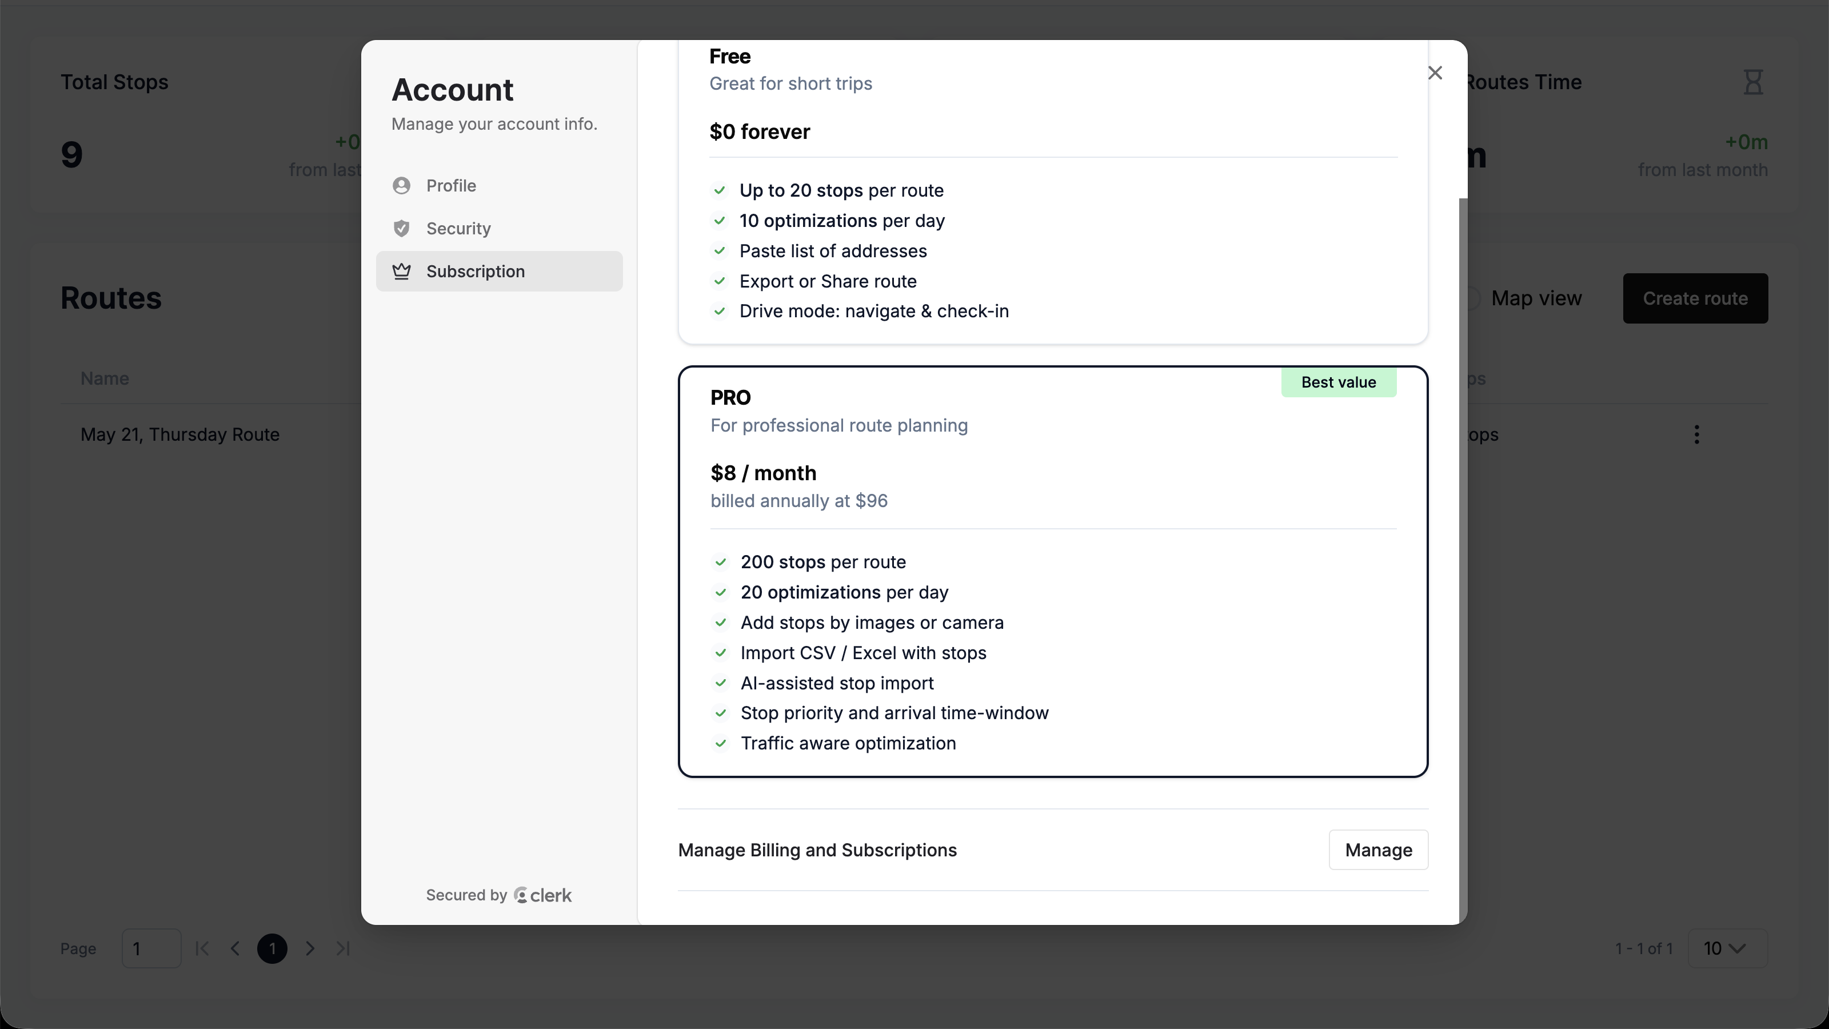Open the Security section
This screenshot has width=1829, height=1029.
499,229
